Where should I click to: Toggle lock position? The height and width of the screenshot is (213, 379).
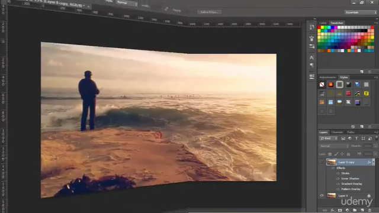[x=342, y=154]
